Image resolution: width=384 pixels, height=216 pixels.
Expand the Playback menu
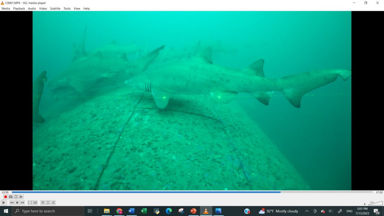pyautogui.click(x=19, y=9)
